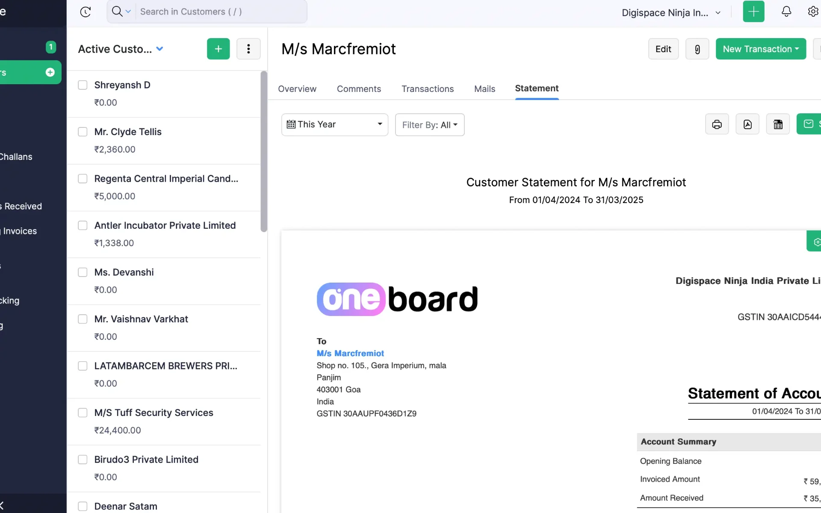821x513 pixels.
Task: Open the Comments tab
Action: click(x=359, y=89)
